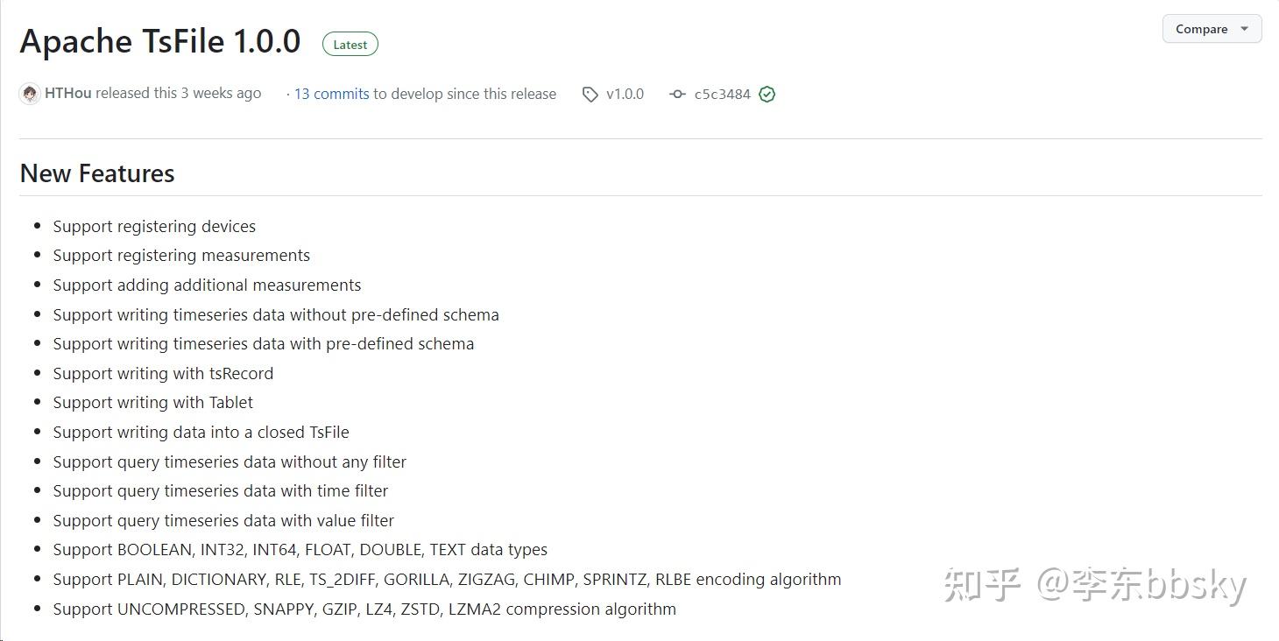Click the HTHou avatar image
This screenshot has height=641, width=1279.
point(30,94)
